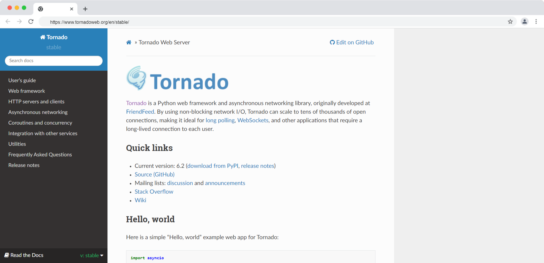544x263 pixels.
Task: Click the active tab's favicon
Action: [40, 9]
